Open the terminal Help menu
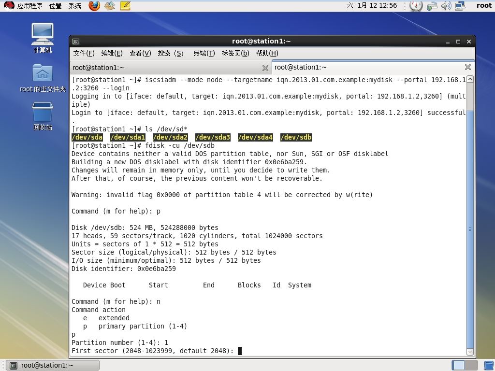Image resolution: width=495 pixels, height=371 pixels. pos(267,53)
